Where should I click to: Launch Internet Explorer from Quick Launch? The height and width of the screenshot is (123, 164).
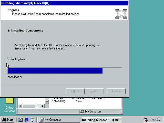point(26,120)
